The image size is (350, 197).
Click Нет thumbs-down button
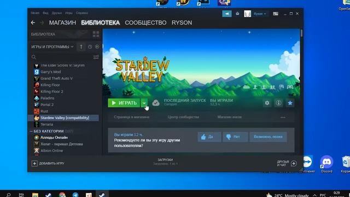coord(235,137)
